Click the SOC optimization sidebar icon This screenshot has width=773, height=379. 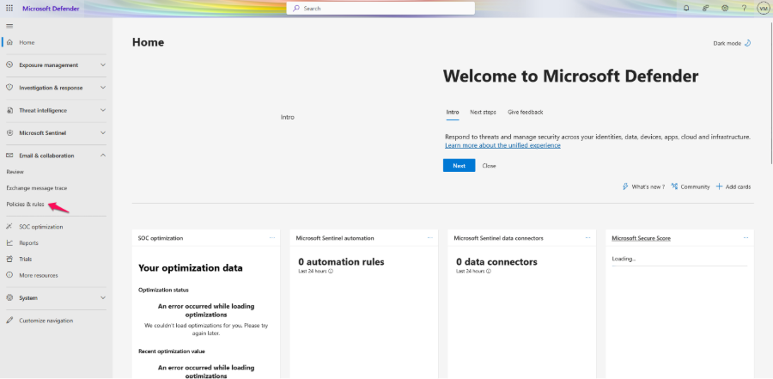(9, 227)
